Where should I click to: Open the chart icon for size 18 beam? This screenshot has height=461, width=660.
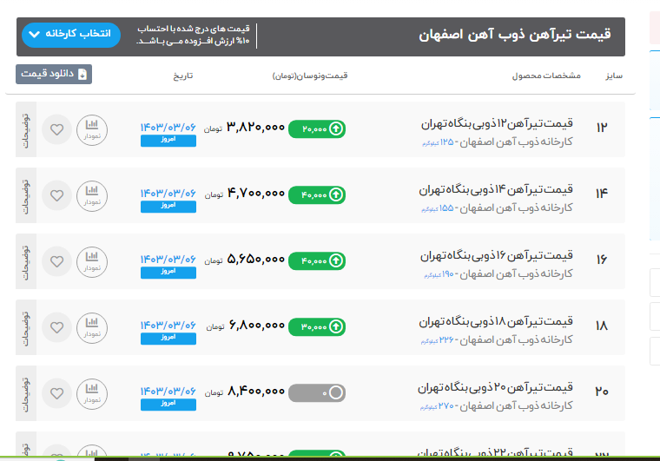click(x=92, y=327)
